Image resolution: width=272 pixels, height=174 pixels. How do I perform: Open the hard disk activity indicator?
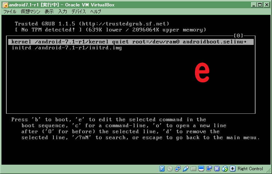coord(162,169)
